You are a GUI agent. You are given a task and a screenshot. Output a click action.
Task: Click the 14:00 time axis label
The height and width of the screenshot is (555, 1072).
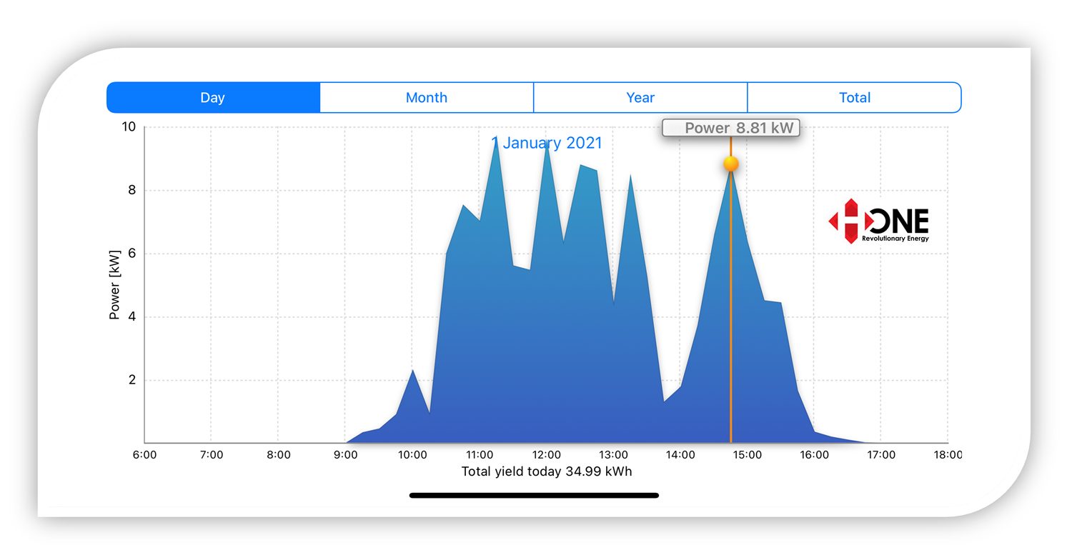point(680,455)
